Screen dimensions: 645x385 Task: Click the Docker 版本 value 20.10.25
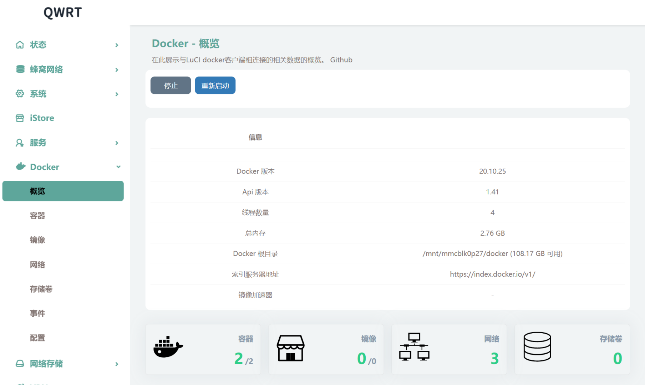point(492,171)
